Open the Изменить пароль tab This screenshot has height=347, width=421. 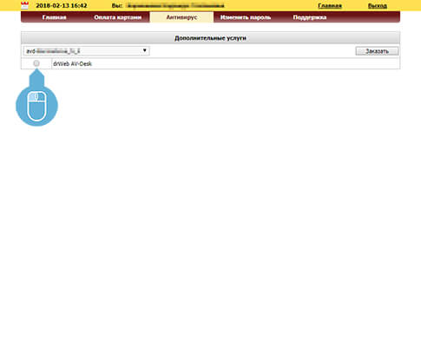click(x=246, y=17)
